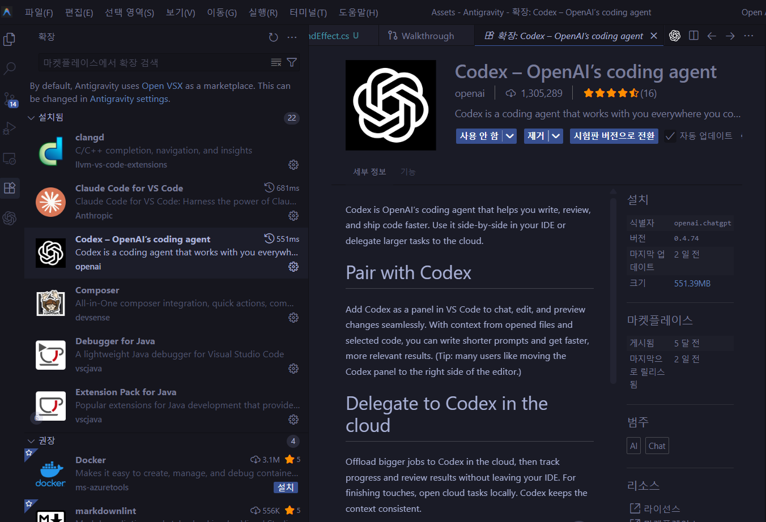Open the 실행(R) menu

(x=263, y=12)
